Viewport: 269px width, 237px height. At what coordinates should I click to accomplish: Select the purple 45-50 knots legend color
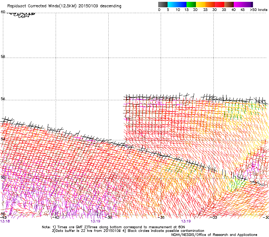pyautogui.click(x=248, y=4)
